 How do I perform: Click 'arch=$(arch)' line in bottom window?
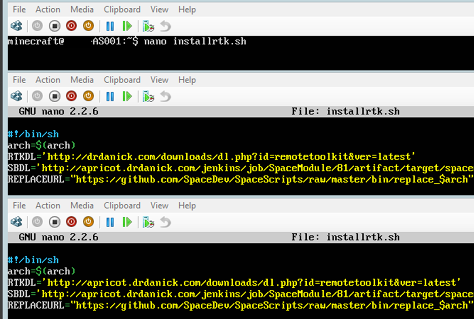[x=41, y=271]
